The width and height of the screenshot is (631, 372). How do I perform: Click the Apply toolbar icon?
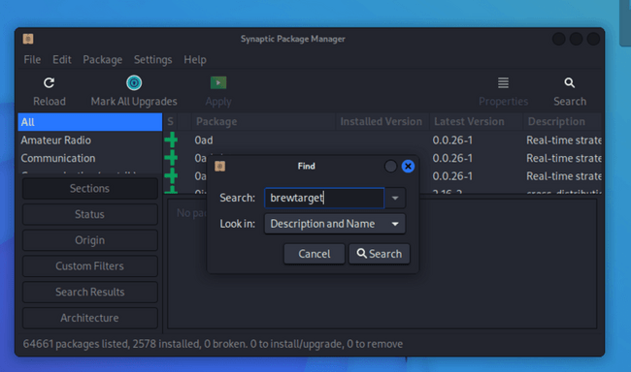218,82
